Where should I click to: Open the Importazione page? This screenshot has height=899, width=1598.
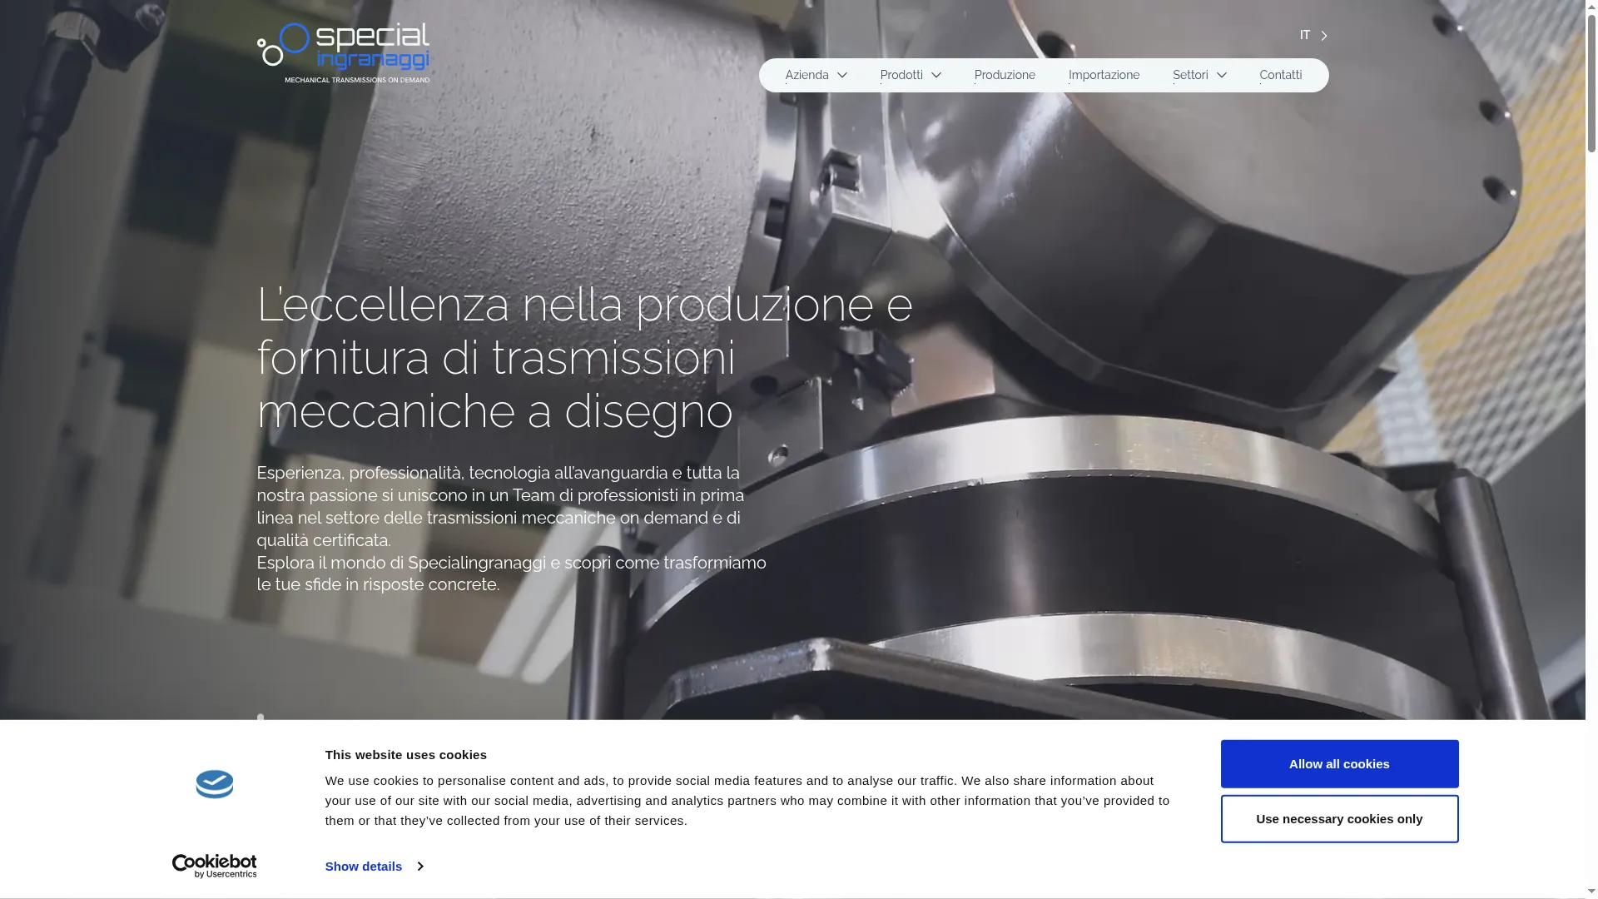(x=1104, y=75)
